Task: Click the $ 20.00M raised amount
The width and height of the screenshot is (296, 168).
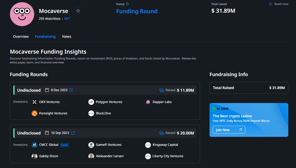Action: tap(185, 133)
